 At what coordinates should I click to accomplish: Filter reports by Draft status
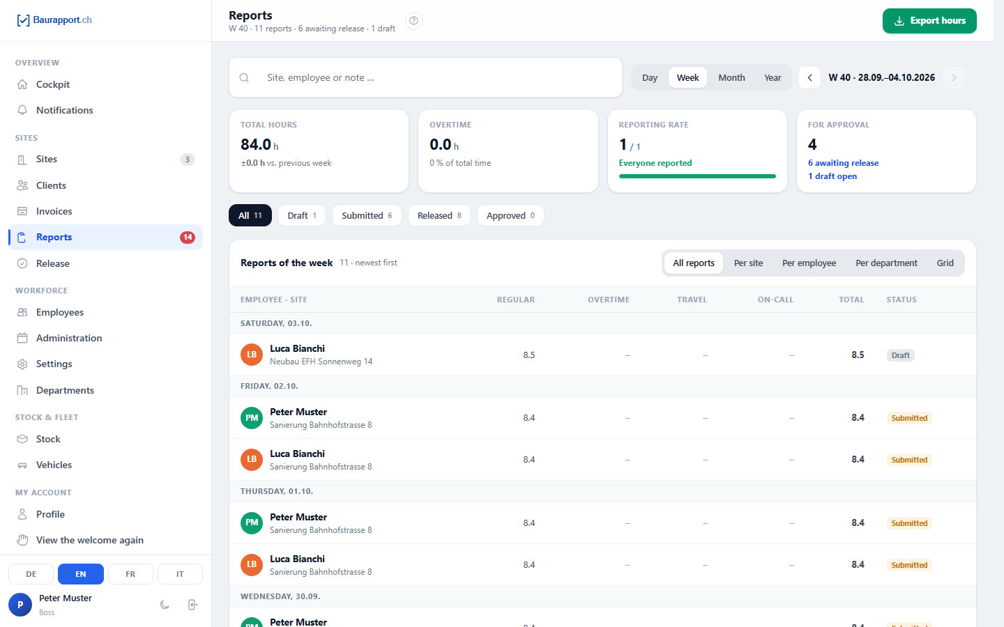pos(302,215)
